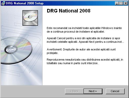Viewport: 129px width, 98px height.
Task: Click the small framed CD thumbnail image
Action: [30, 18]
